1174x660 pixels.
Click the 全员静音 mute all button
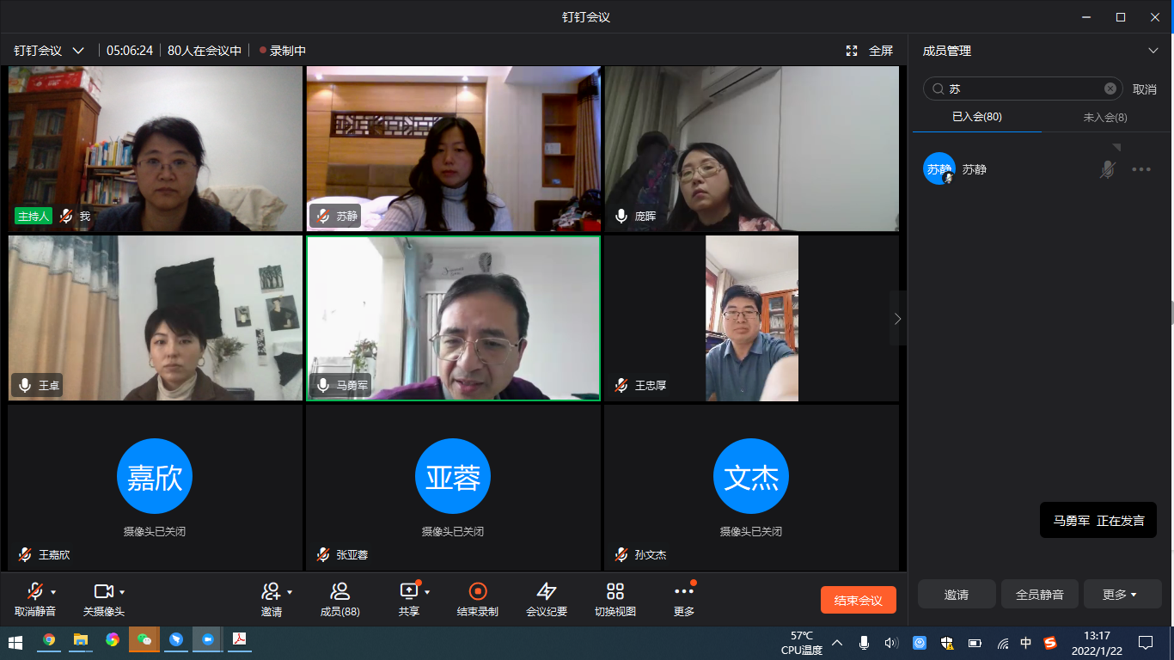point(1039,594)
